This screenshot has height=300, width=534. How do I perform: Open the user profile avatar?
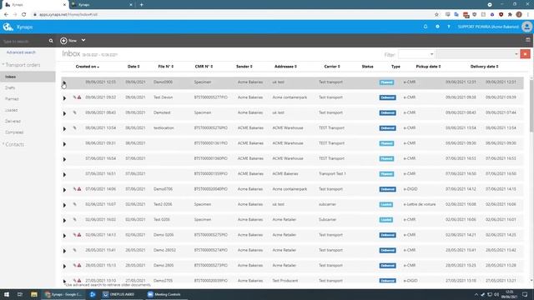point(526,27)
